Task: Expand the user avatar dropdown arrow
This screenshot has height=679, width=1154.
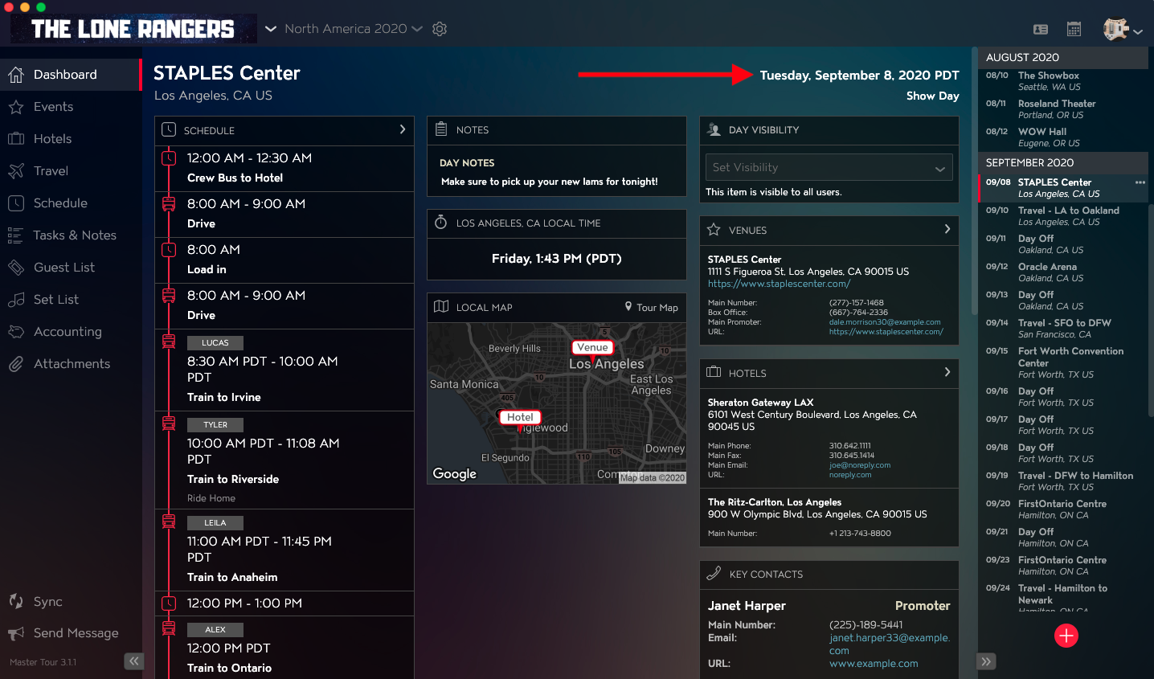Action: [x=1138, y=32]
